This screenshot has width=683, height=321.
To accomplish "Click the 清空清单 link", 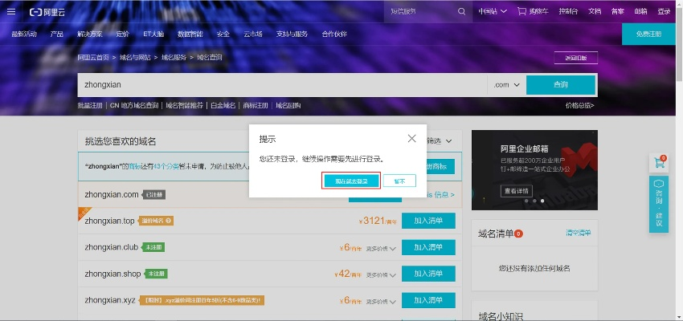I will pos(579,233).
